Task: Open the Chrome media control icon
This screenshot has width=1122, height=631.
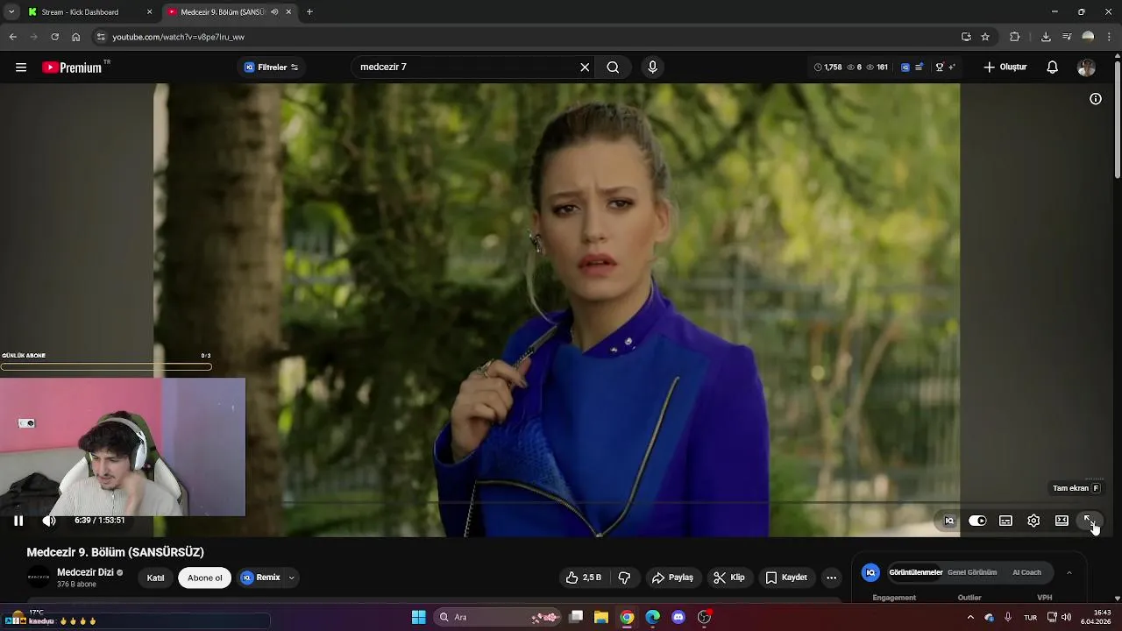Action: pos(1067,37)
